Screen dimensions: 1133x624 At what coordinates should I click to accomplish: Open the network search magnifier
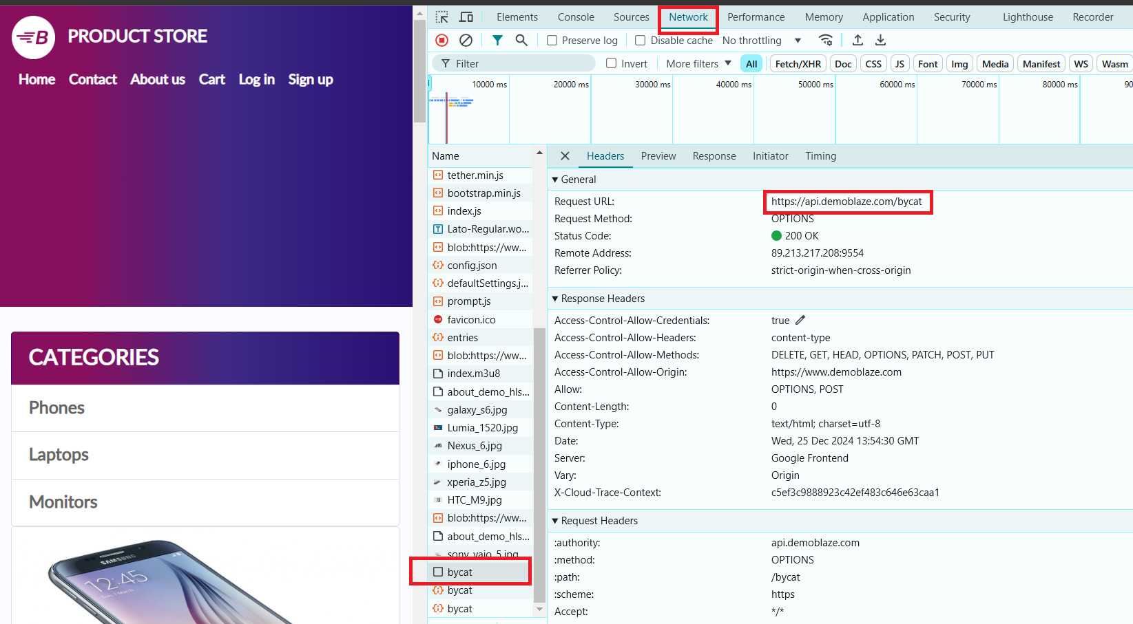[x=521, y=41]
